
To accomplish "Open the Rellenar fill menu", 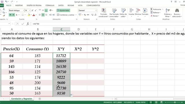I will [x=156, y=12].
